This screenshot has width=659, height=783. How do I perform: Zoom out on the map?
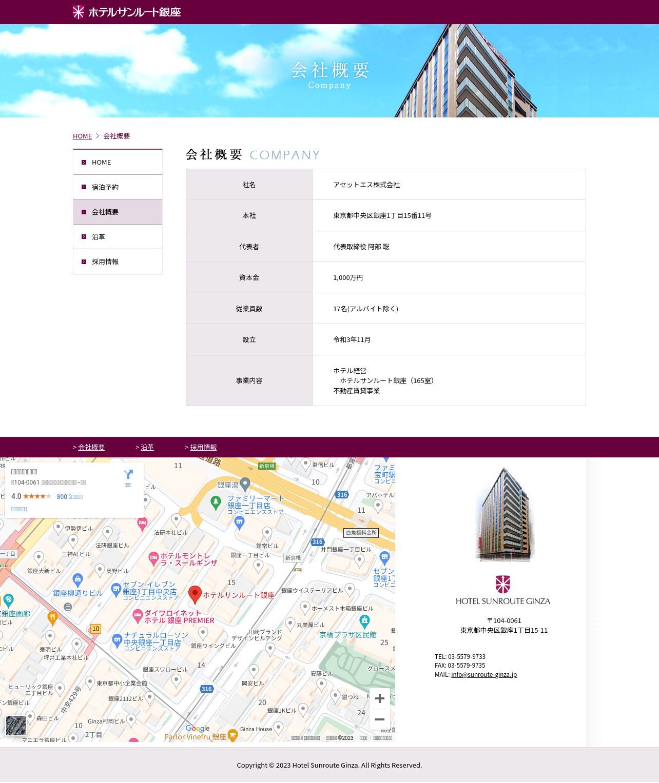(x=380, y=719)
